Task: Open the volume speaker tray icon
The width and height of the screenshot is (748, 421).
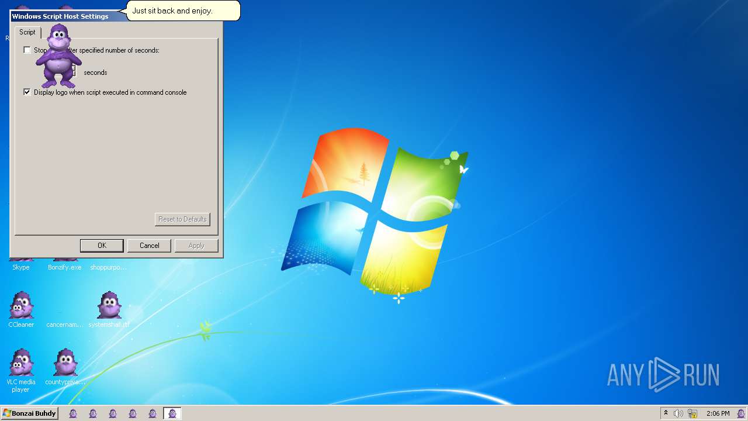Action: pos(678,413)
